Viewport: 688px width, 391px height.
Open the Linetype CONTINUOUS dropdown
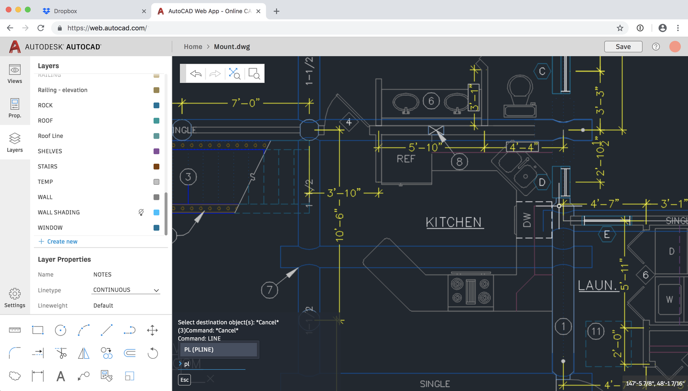coord(126,290)
